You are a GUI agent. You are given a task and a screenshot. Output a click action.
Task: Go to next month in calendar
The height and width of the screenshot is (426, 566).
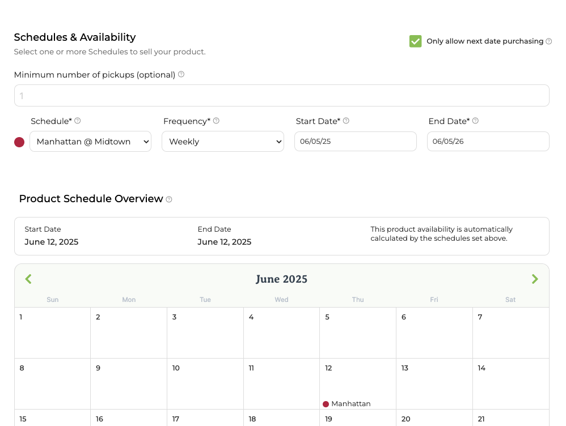coord(535,279)
